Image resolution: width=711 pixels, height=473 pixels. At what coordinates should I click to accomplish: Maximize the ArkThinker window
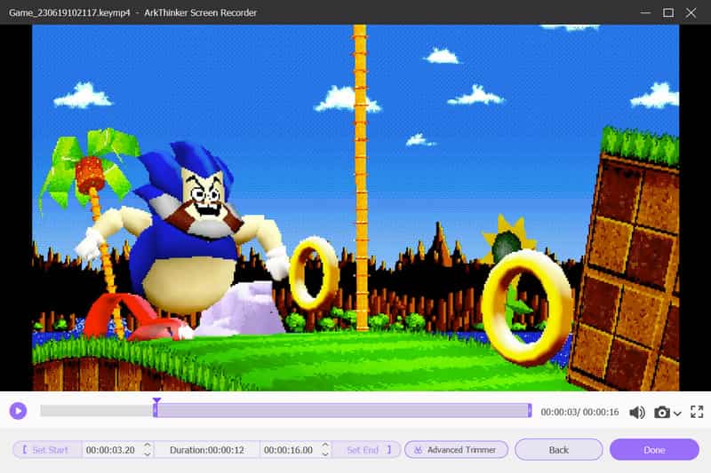668,12
